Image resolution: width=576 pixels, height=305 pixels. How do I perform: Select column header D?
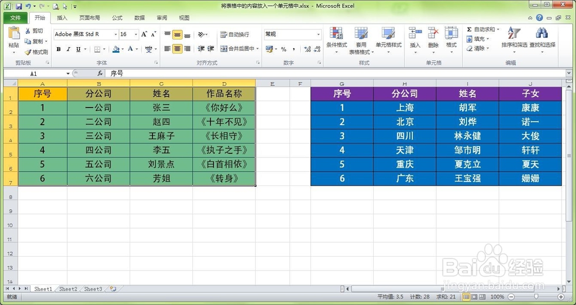point(224,83)
